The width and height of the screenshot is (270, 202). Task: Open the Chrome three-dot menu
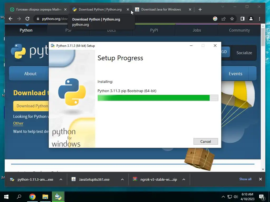(259, 19)
